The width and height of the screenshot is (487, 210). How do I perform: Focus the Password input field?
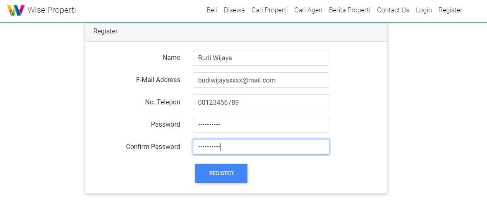pos(261,125)
